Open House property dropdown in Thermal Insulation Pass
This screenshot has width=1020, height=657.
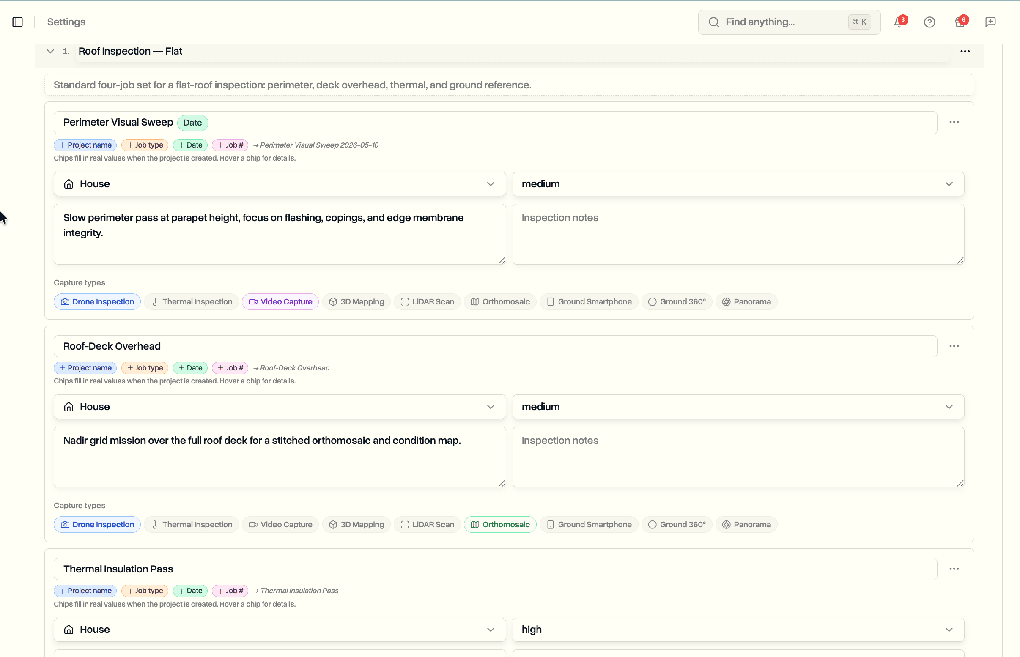280,629
